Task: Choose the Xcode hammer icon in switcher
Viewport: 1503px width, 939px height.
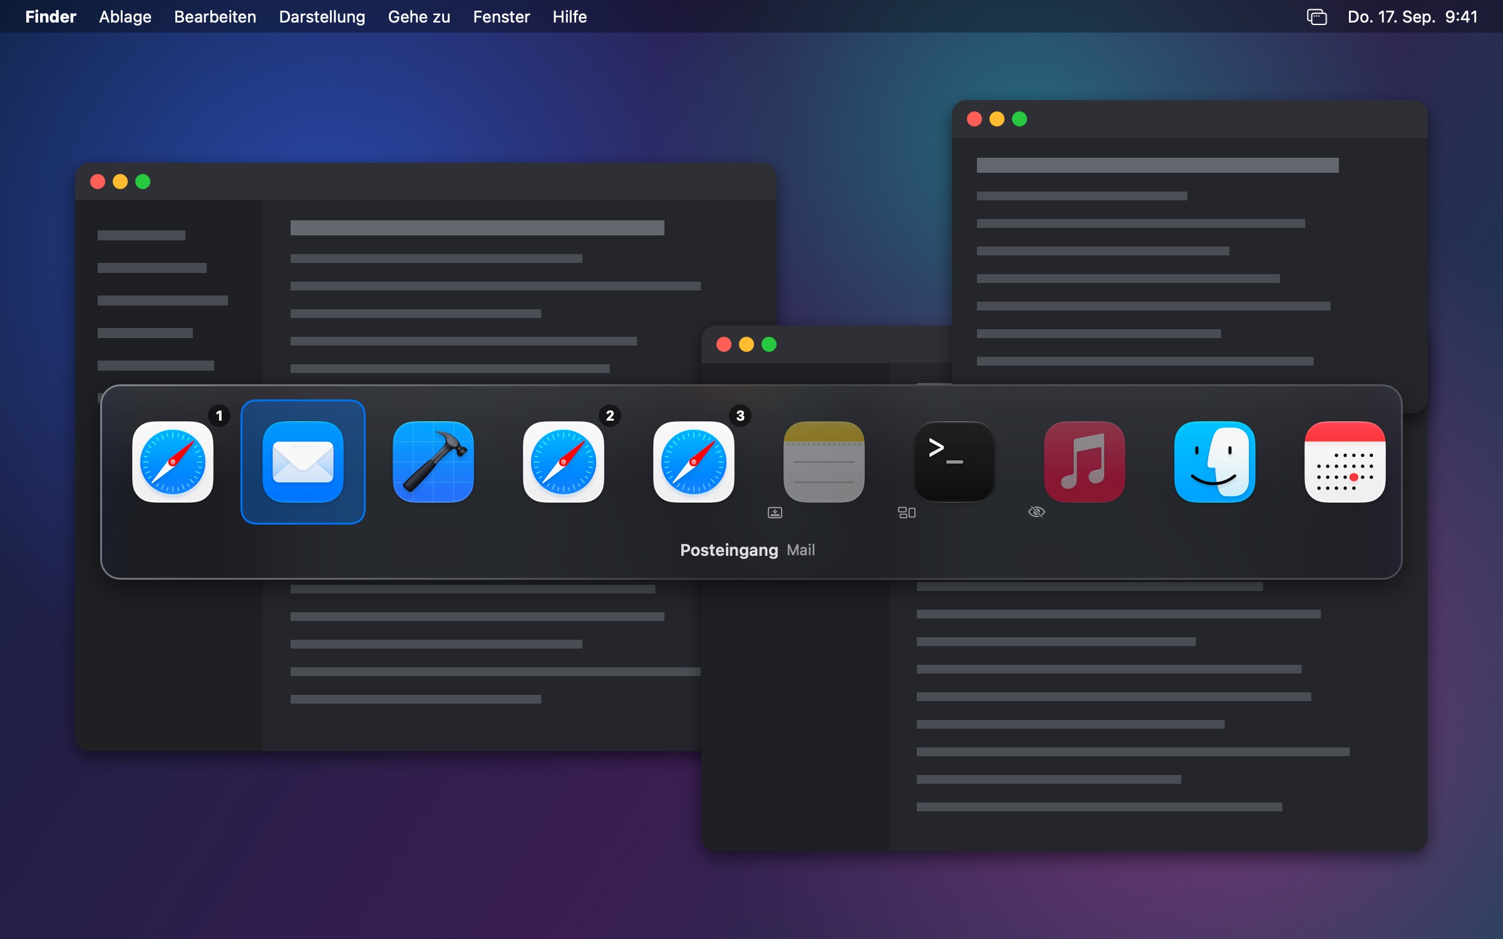Action: coord(433,462)
